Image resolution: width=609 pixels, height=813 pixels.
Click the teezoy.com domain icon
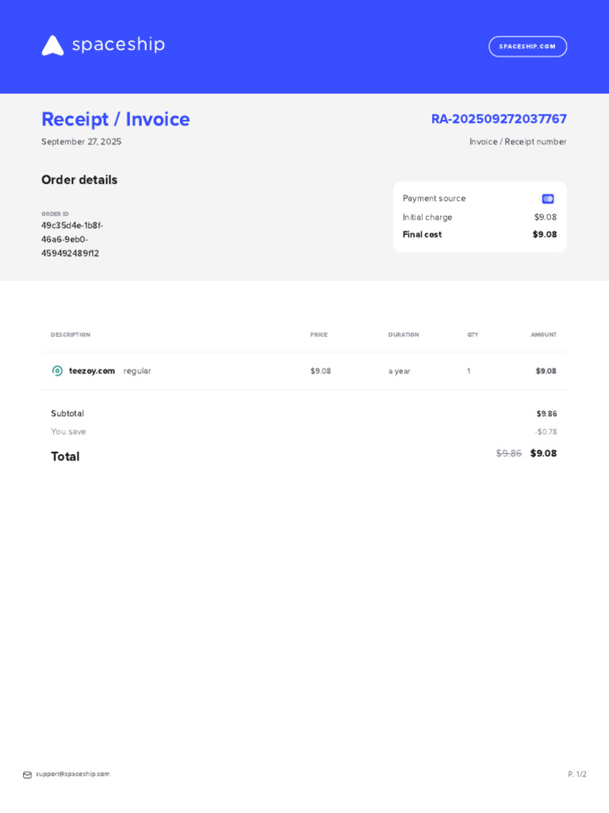57,371
